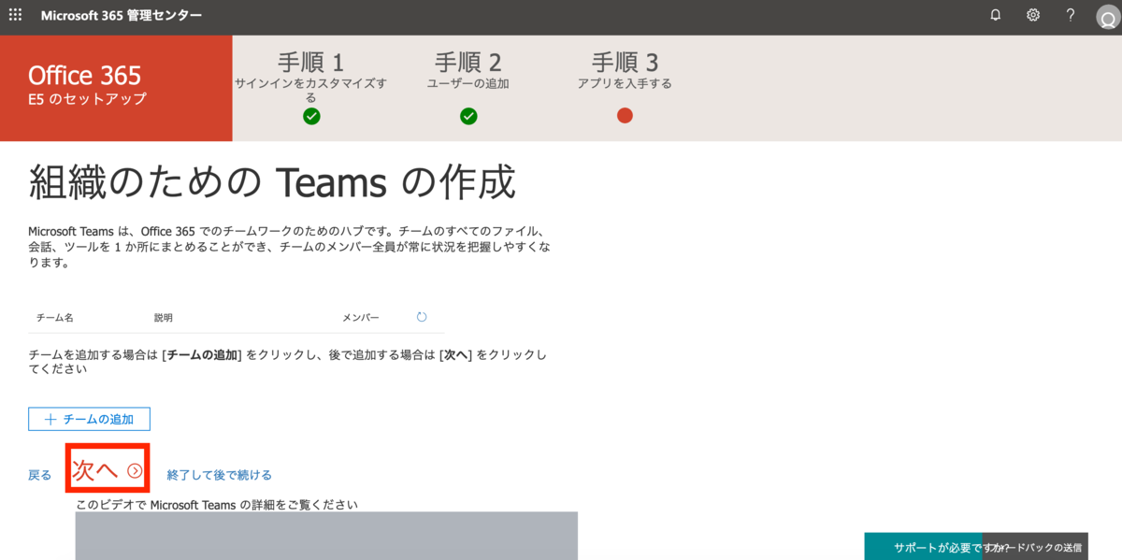Viewport: 1122px width, 560px height.
Task: Open the help question mark icon
Action: pyautogui.click(x=1069, y=15)
